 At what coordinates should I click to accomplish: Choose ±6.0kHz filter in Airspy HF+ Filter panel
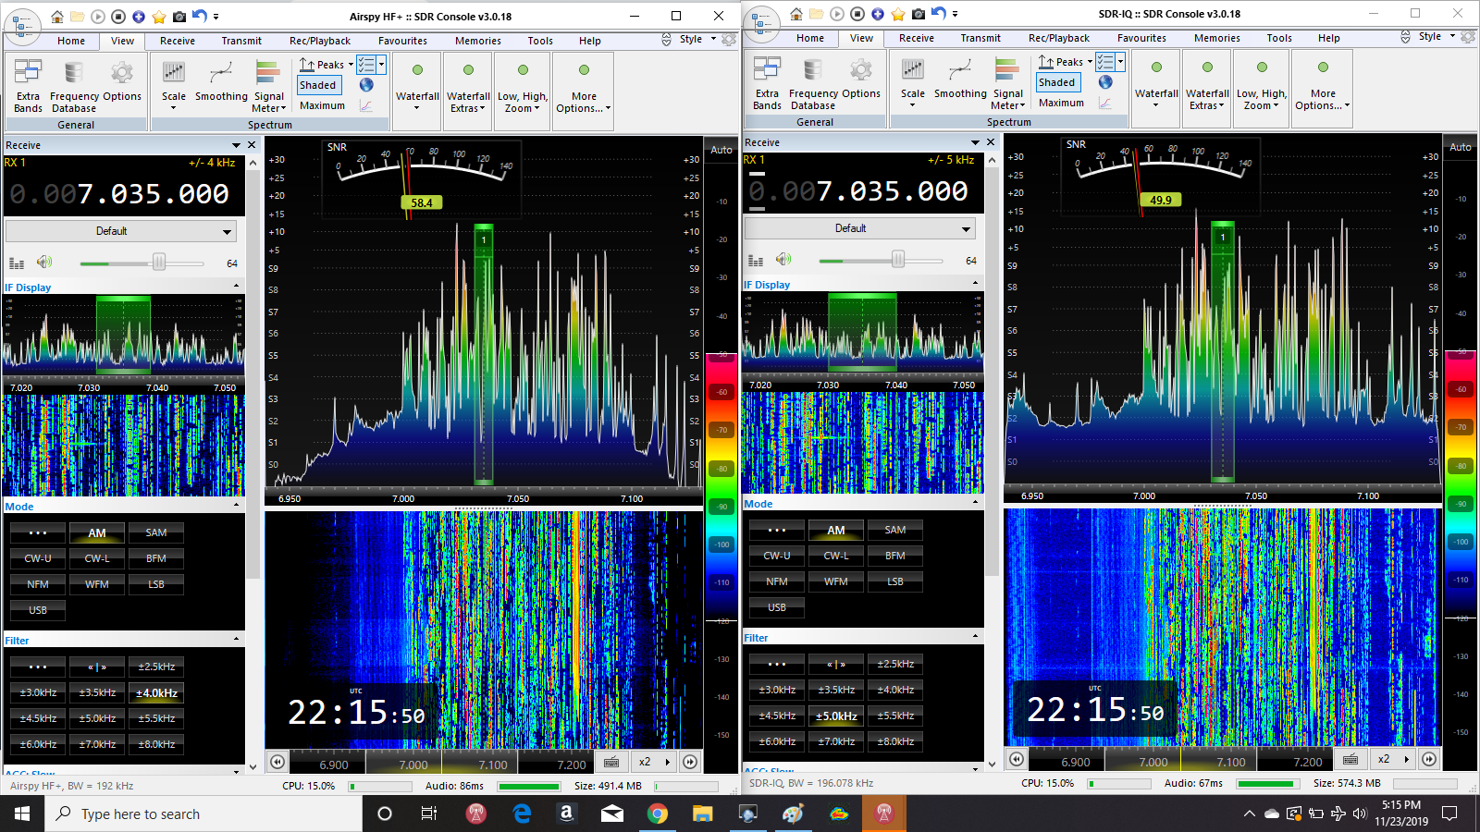pos(38,744)
